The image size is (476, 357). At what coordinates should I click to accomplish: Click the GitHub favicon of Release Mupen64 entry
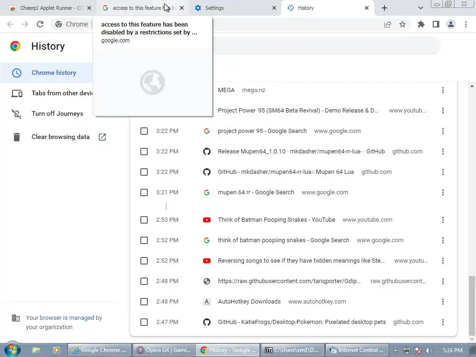click(207, 152)
